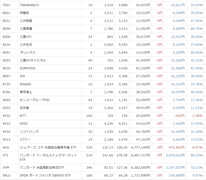206x180 pixels.
Task: Click the 54,872円 valuation for TAKARA&CO
Action: coord(143,5)
